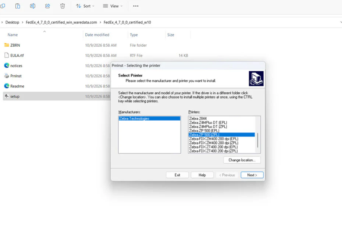
Task: Click the printer installer logo image
Action: [x=256, y=79]
